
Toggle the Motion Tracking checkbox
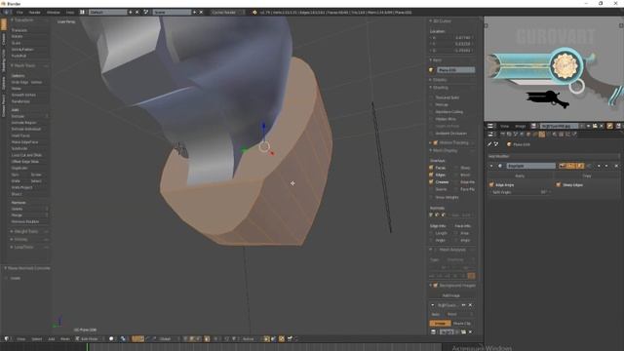click(436, 142)
